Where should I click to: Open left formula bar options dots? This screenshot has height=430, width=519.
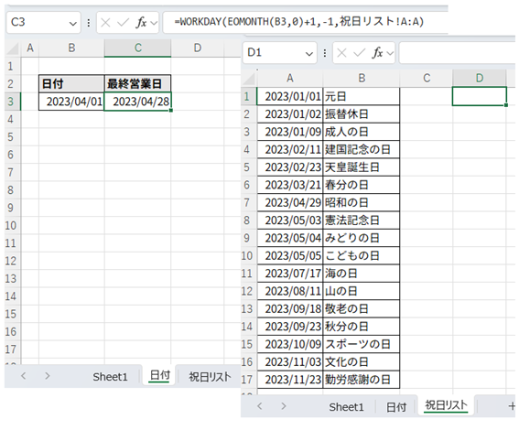click(89, 23)
